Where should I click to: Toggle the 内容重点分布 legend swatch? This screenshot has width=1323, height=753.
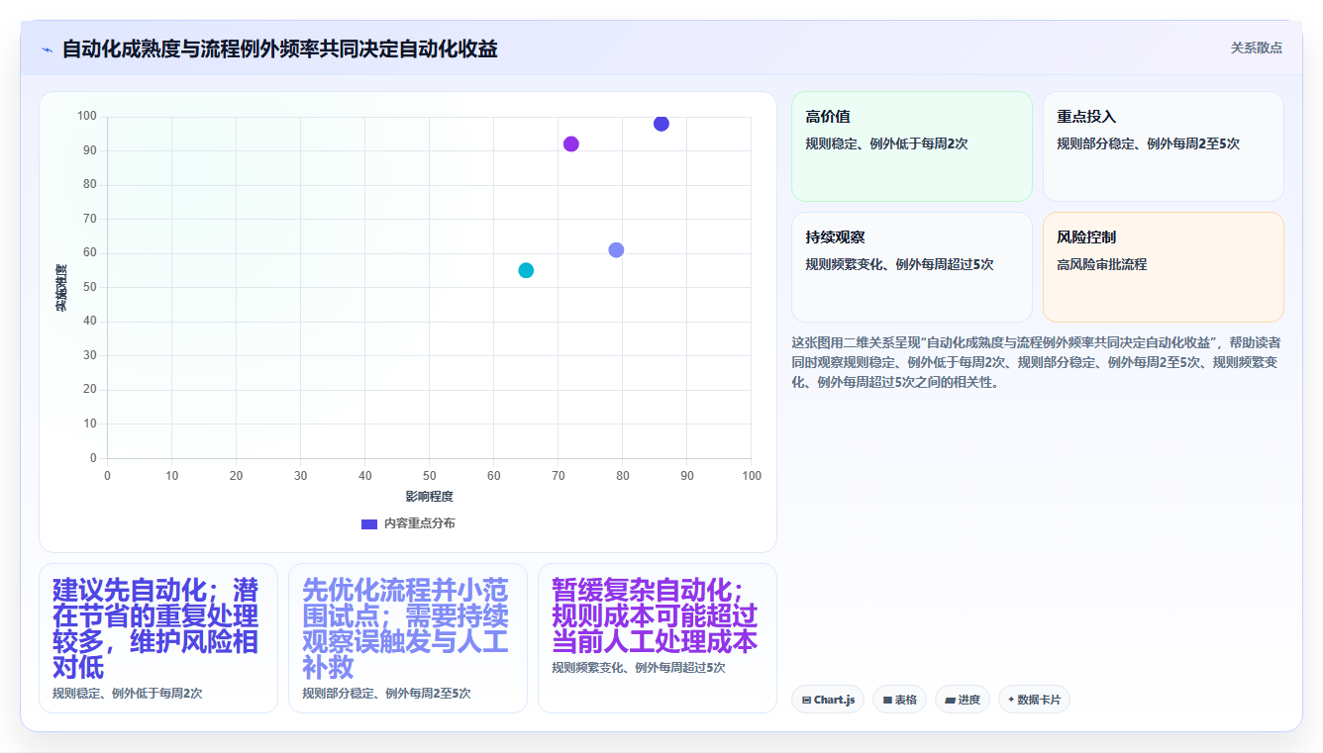click(x=369, y=523)
